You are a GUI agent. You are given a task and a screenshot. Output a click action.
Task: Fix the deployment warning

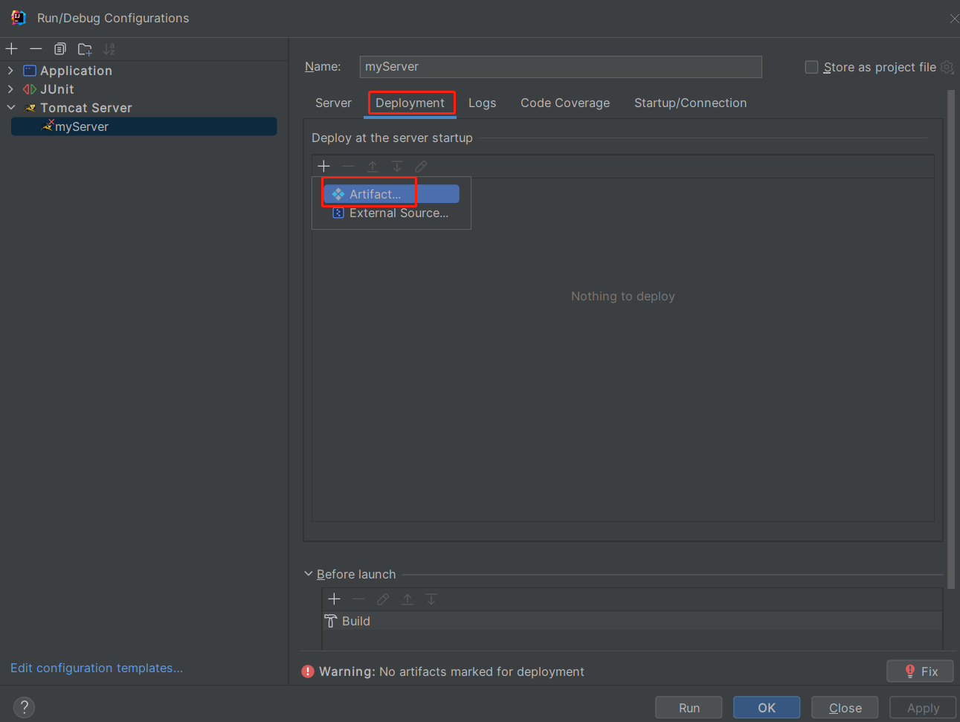pyautogui.click(x=921, y=671)
